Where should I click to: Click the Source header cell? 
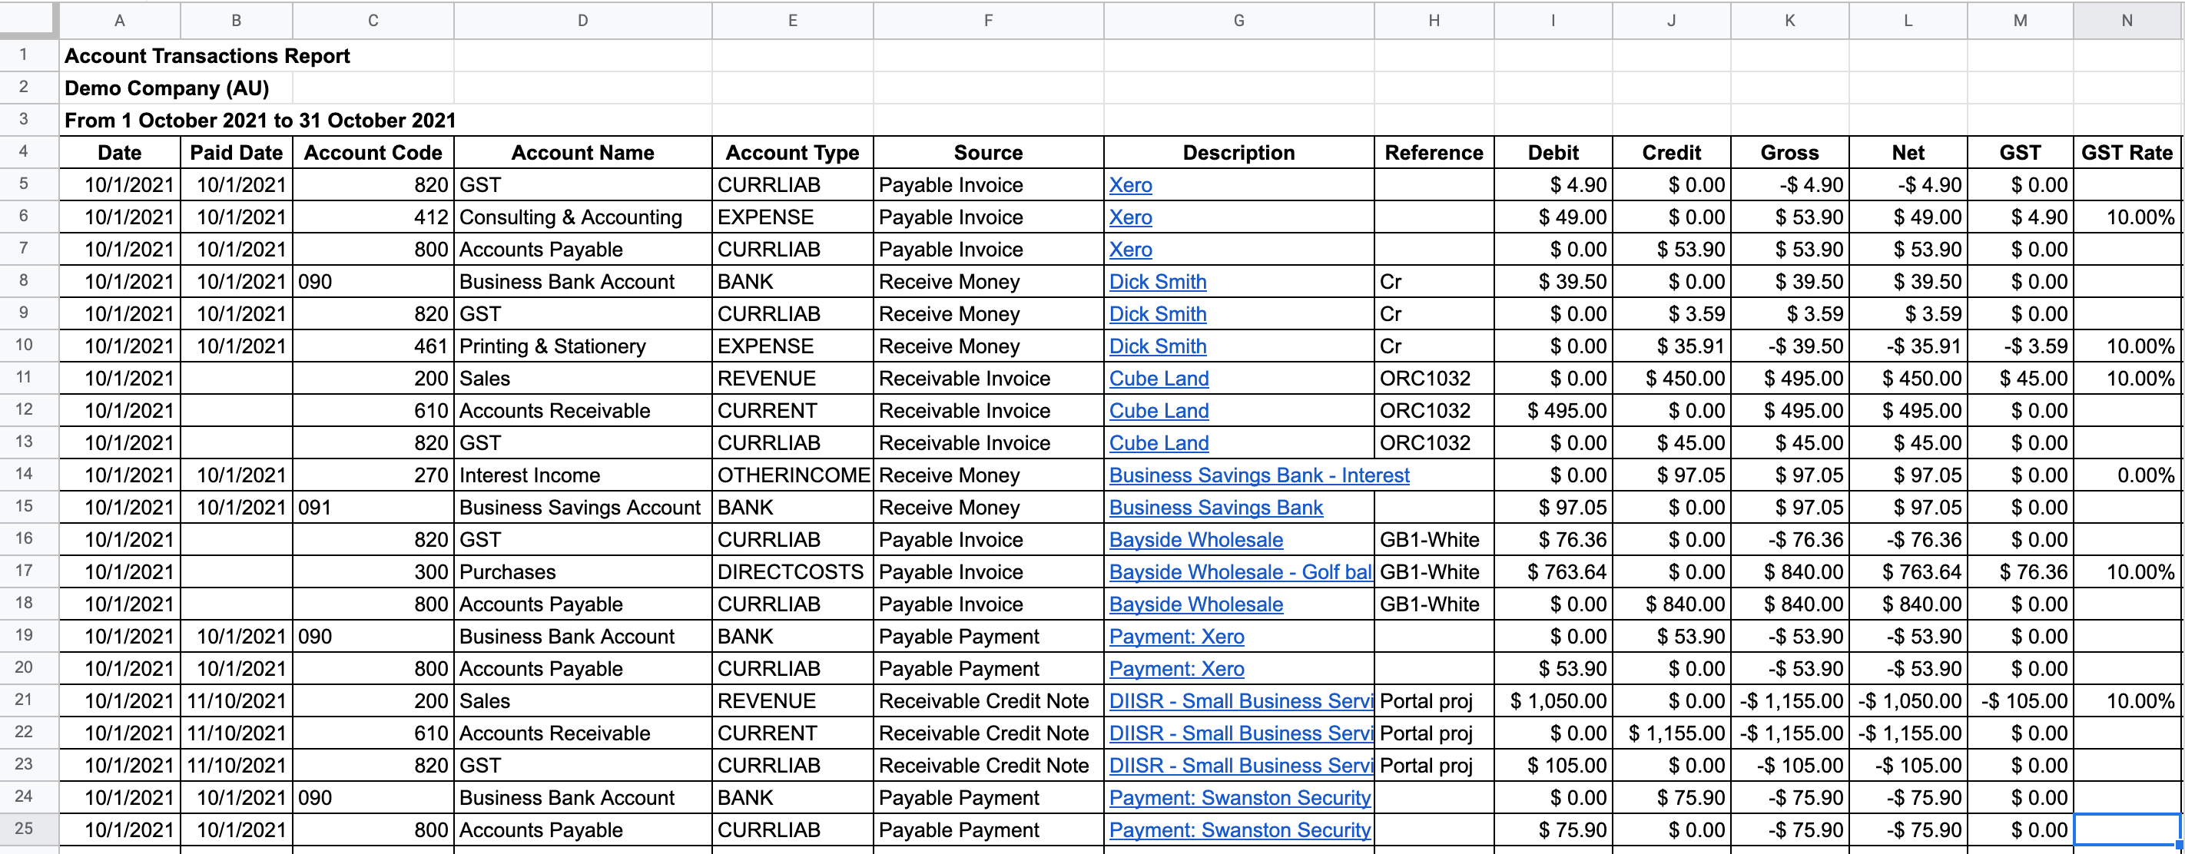(x=988, y=153)
